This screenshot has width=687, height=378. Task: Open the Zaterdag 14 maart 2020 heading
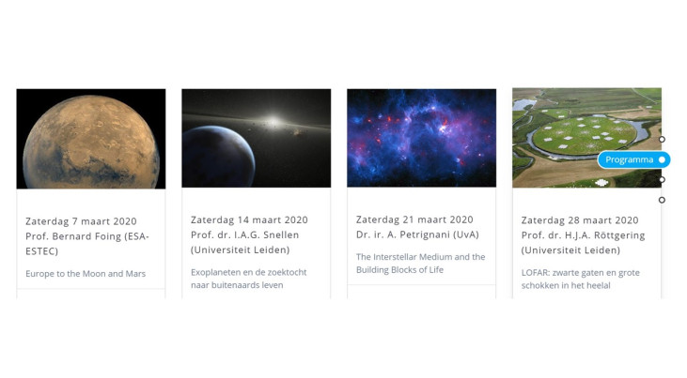tap(249, 220)
